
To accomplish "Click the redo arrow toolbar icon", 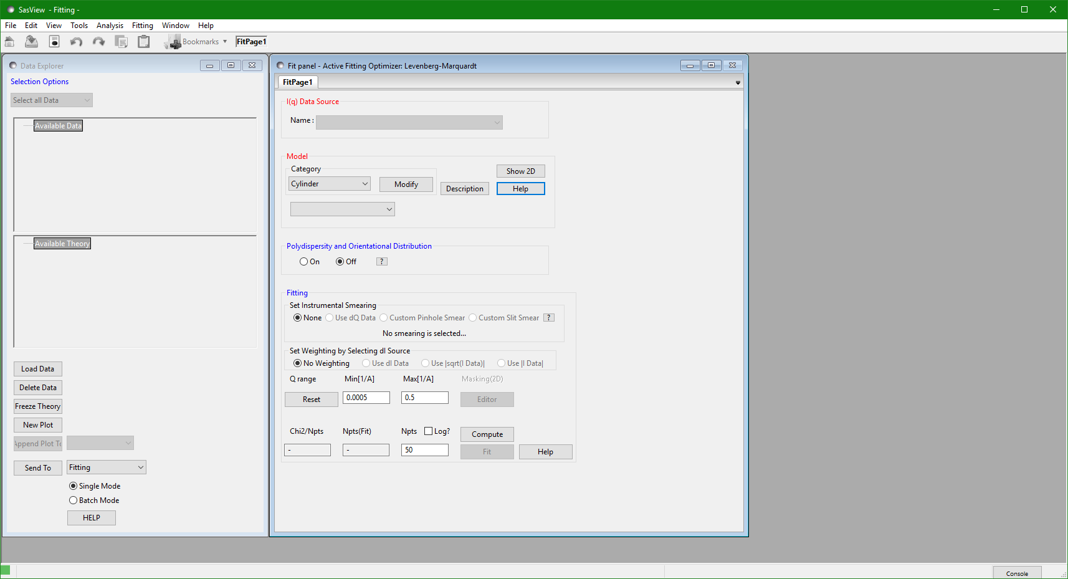I will [x=98, y=42].
